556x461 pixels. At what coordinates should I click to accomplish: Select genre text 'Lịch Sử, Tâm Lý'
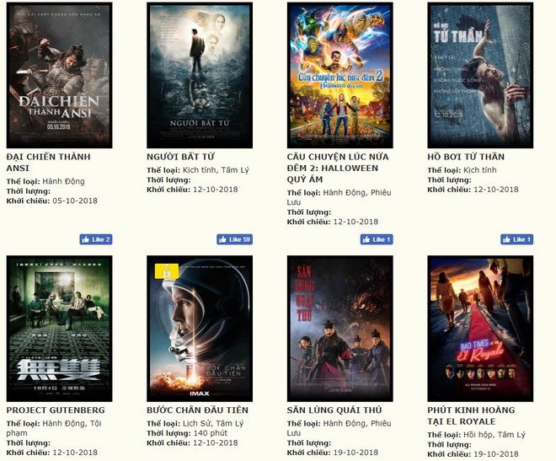(213, 423)
